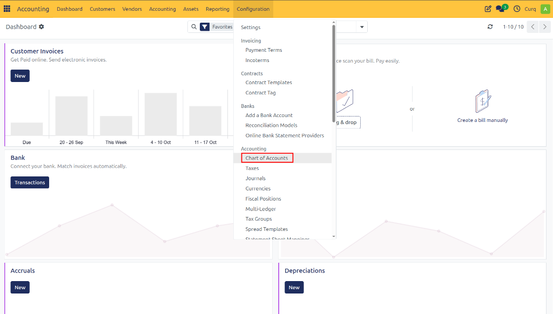Open Reconciliation Models
This screenshot has width=553, height=314.
(271, 125)
